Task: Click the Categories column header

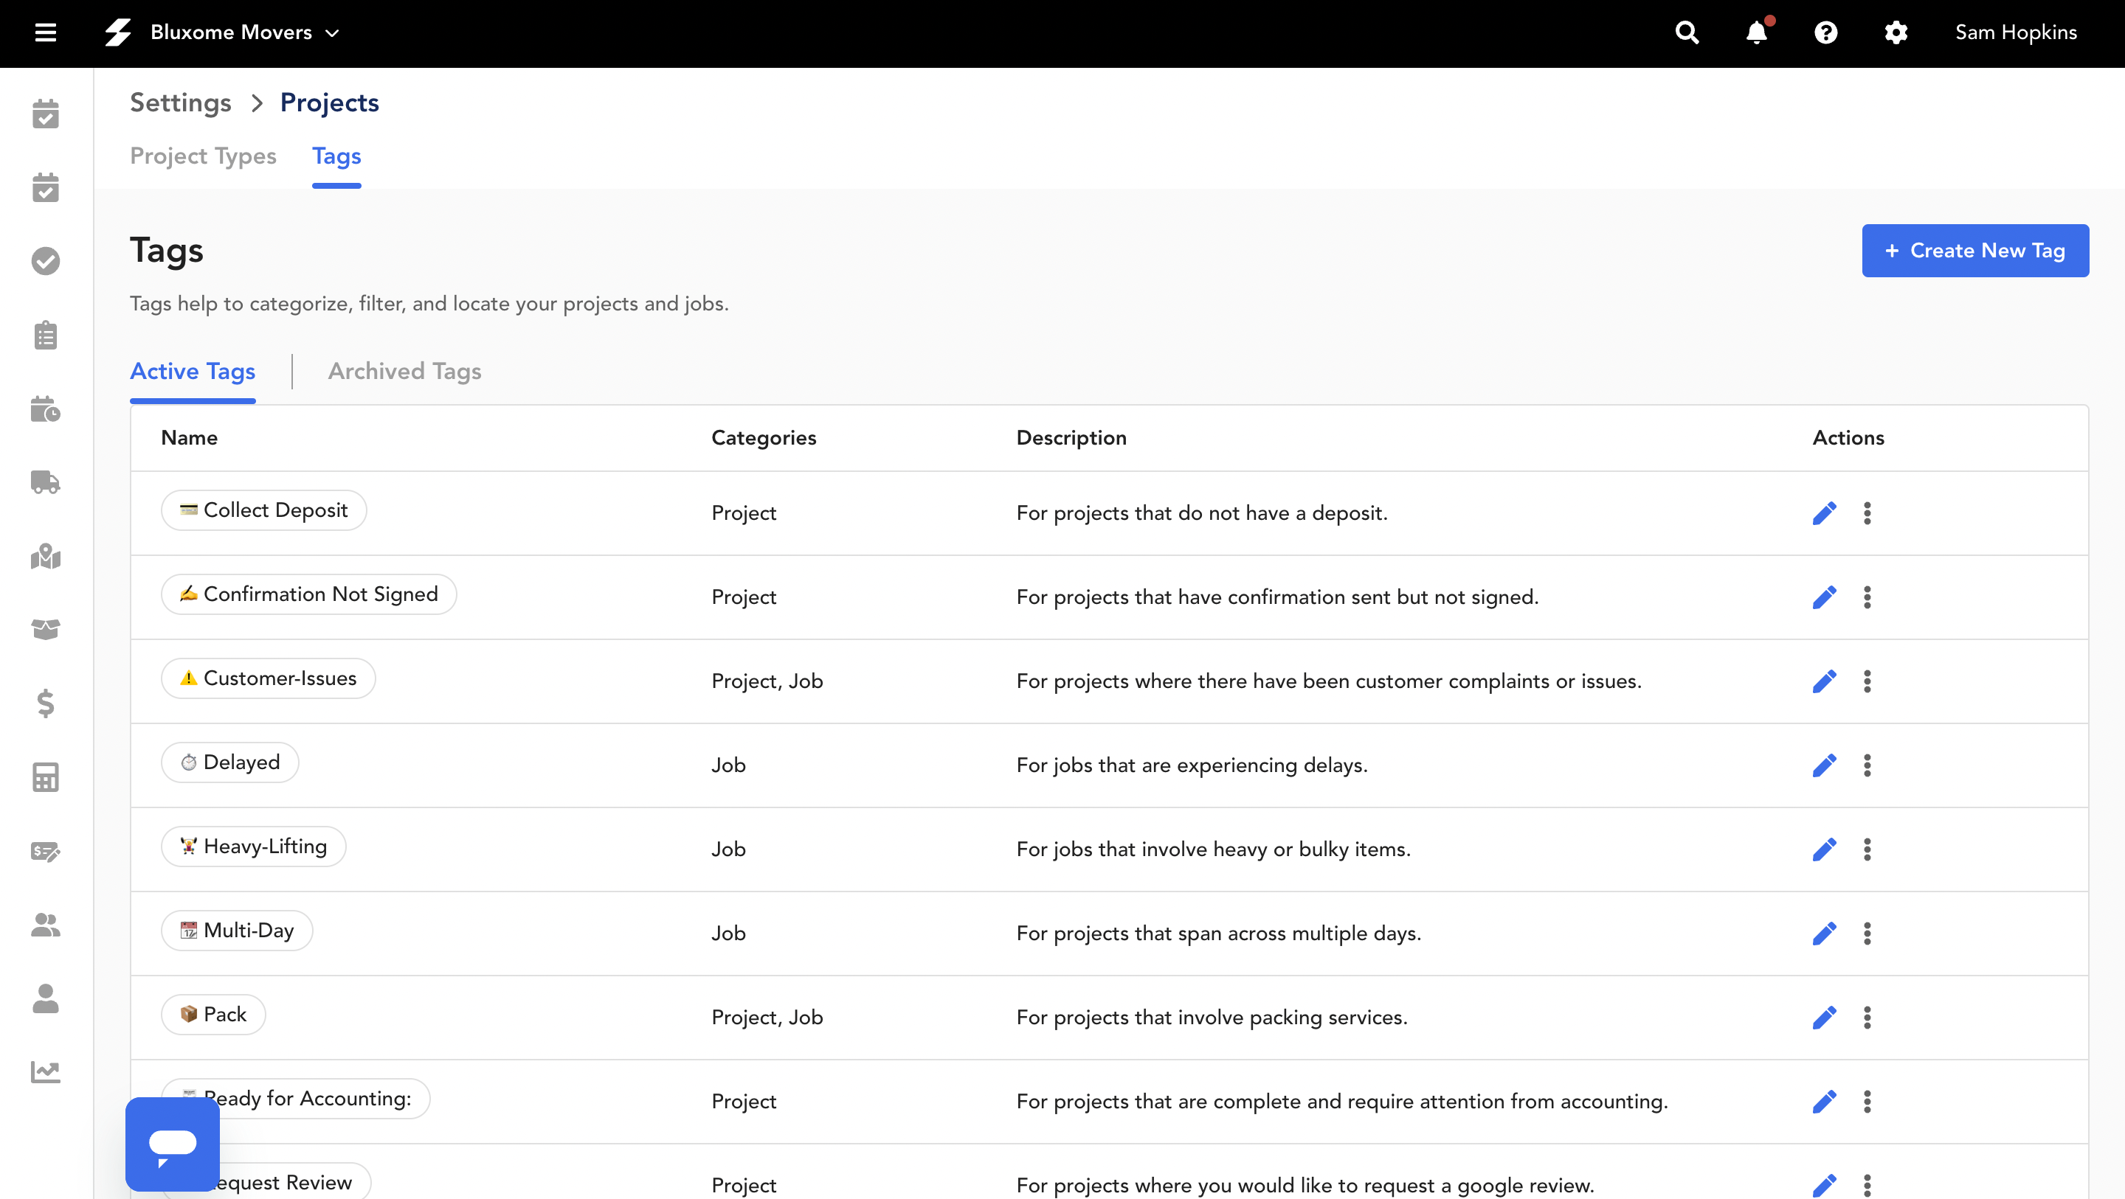Action: [764, 438]
